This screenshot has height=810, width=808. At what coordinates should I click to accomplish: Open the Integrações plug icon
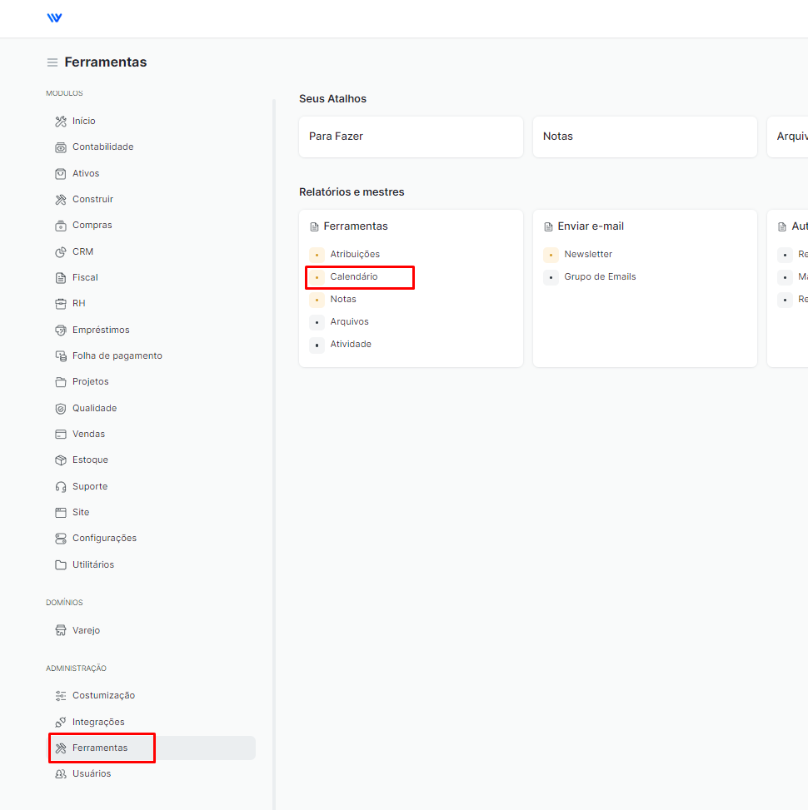point(61,722)
